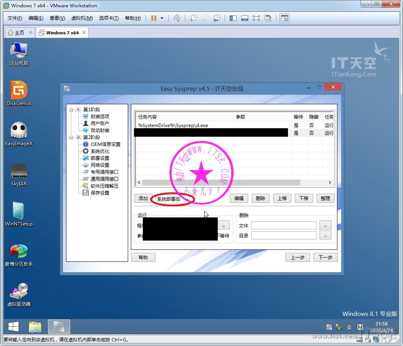
Task: Click the 添加 button
Action: point(143,198)
